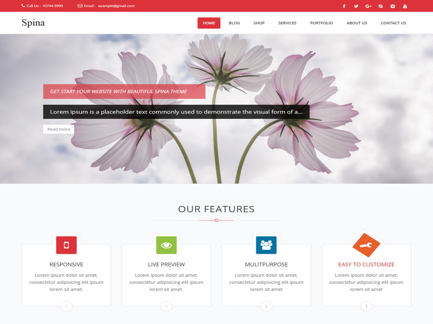Navigate to the Shop section

[x=259, y=23]
